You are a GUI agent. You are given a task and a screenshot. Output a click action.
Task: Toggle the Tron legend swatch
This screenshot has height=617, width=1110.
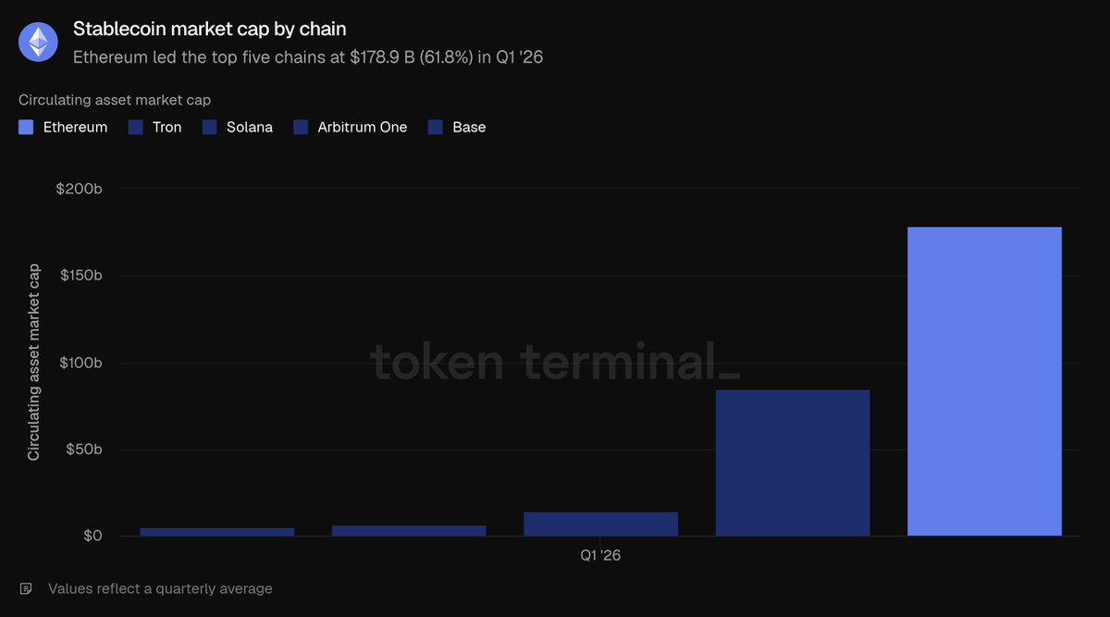(x=136, y=128)
